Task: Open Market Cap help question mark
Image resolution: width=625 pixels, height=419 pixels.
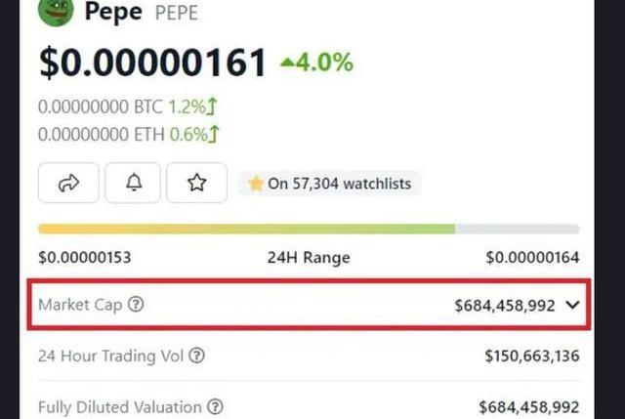Action: tap(136, 304)
